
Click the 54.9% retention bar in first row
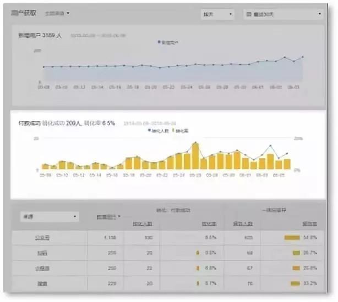click(x=292, y=238)
